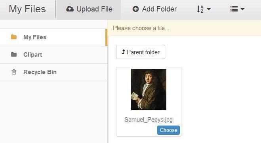This screenshot has height=143, width=261.
Task: Click the Upload File button
Action: [89, 10]
